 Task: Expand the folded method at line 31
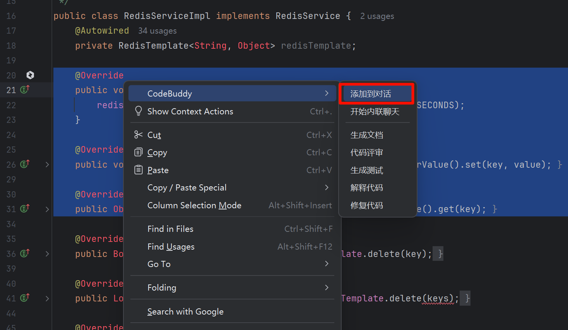click(x=47, y=209)
